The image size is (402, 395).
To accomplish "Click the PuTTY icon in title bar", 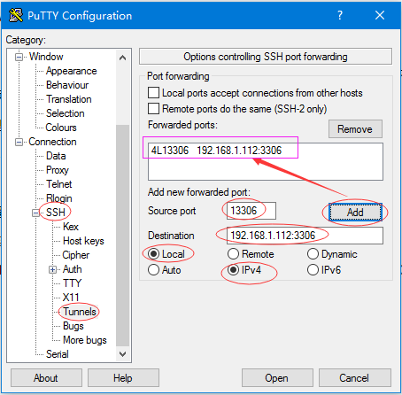I will pyautogui.click(x=16, y=15).
